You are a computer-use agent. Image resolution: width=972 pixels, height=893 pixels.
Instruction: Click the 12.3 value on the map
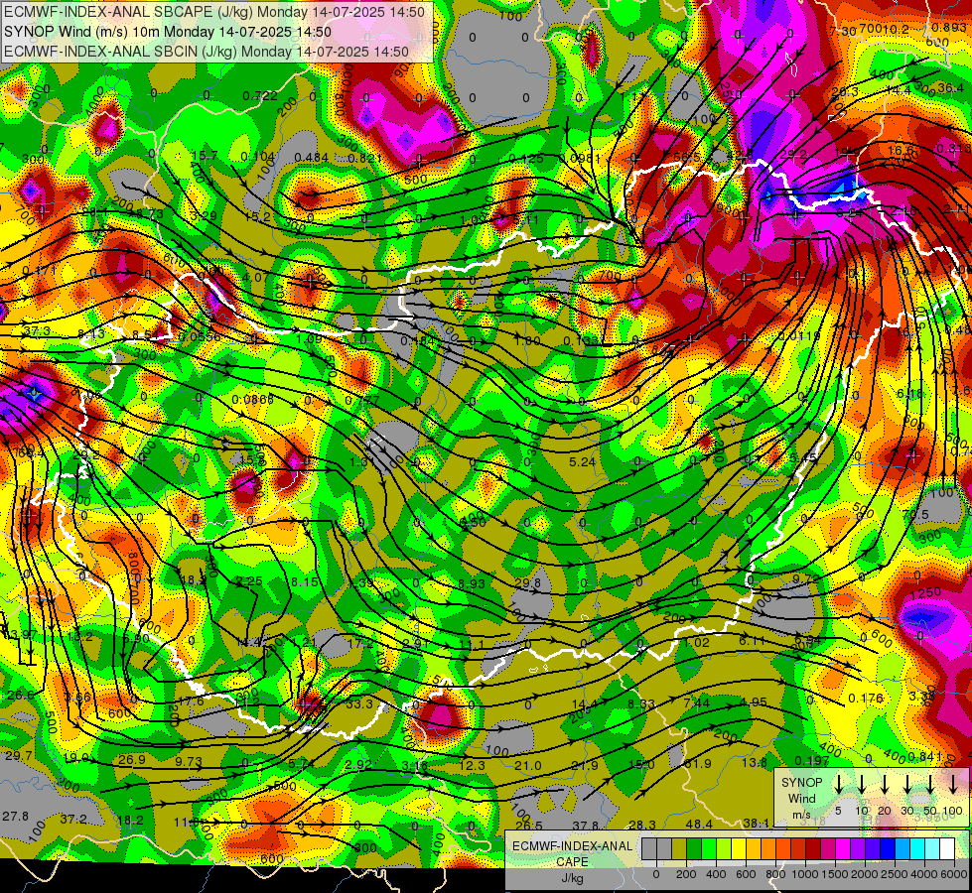(x=472, y=766)
